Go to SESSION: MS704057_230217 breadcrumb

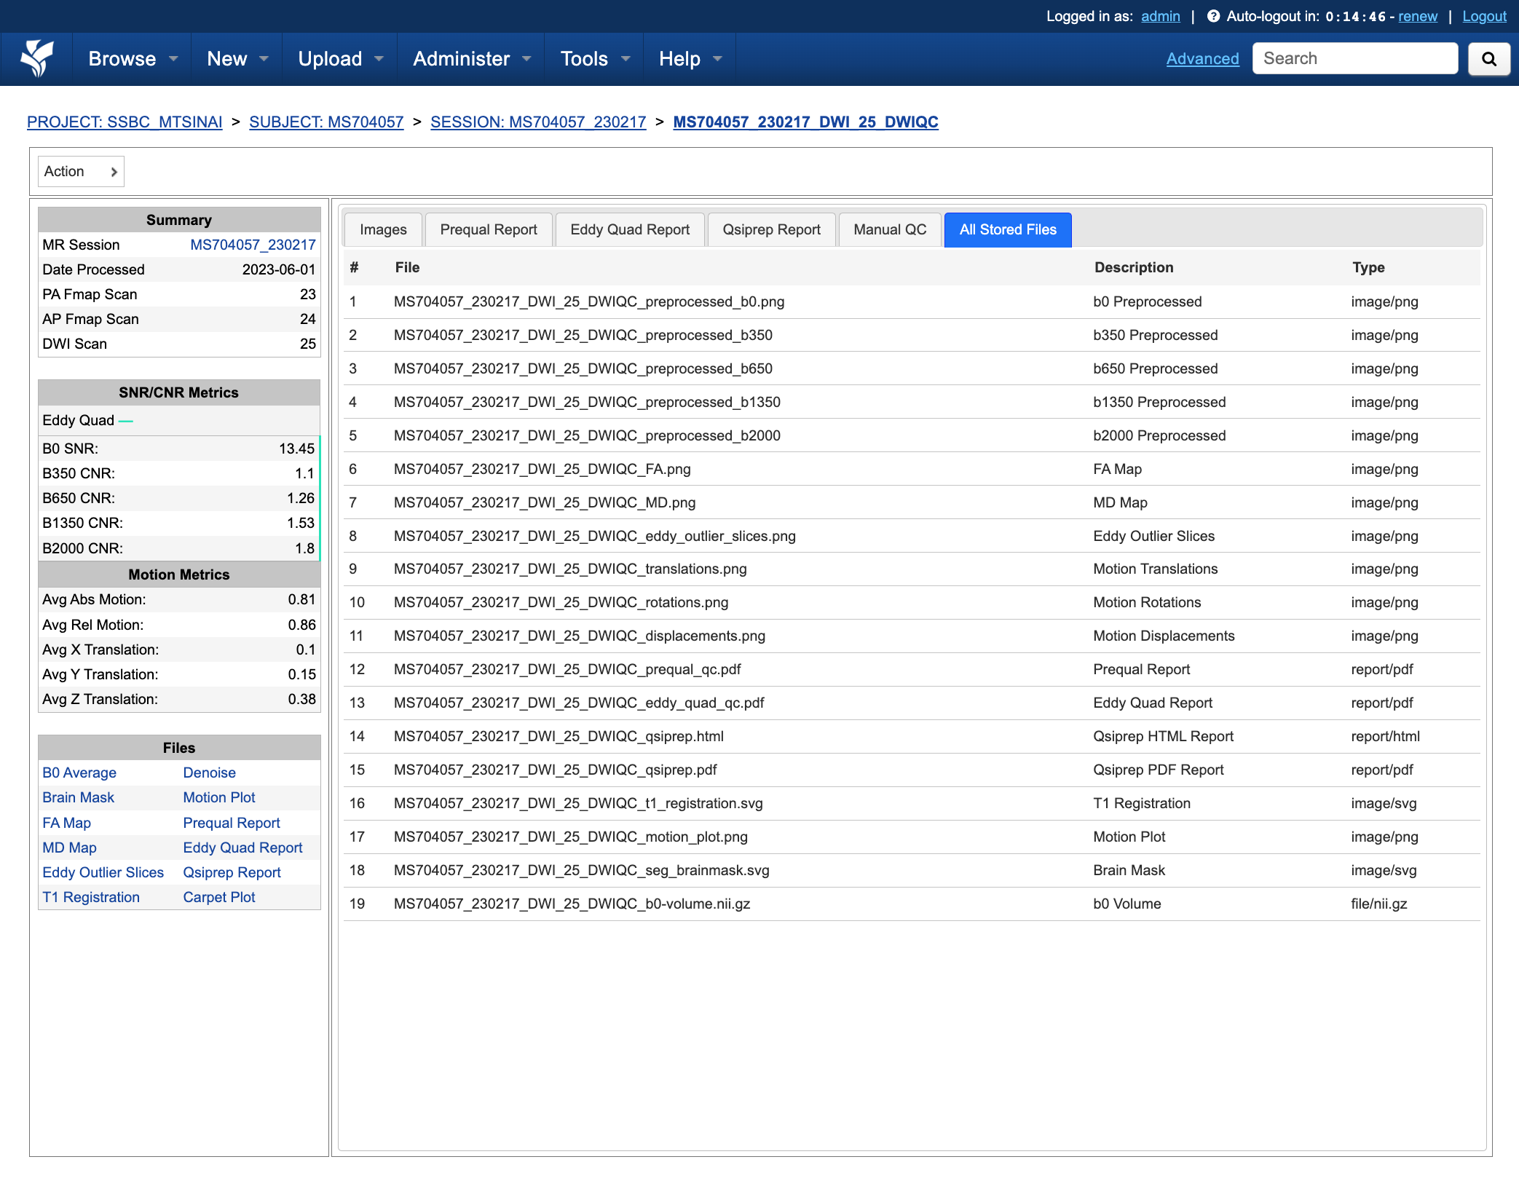538,122
